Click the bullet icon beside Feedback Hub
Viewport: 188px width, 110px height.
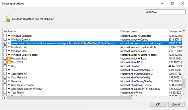9,47
